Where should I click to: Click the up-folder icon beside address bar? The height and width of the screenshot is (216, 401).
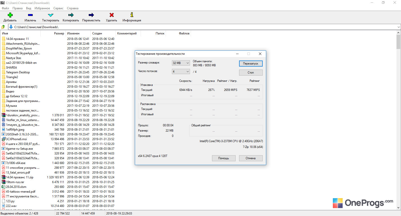(3, 27)
